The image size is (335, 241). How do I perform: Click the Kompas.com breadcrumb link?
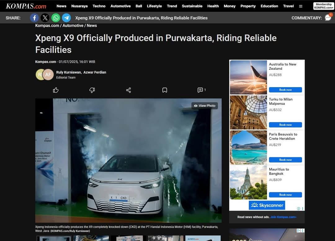point(47,26)
